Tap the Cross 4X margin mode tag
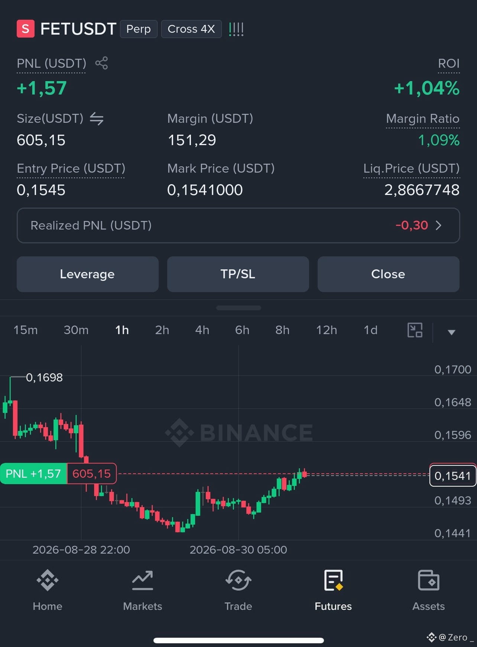This screenshot has height=647, width=477. coord(191,29)
